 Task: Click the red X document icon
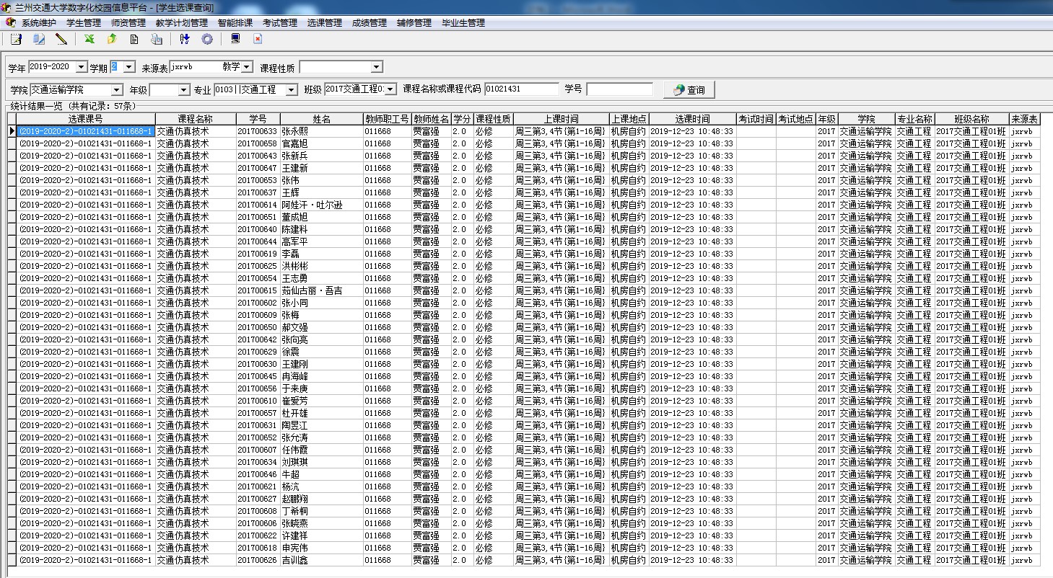[x=258, y=40]
